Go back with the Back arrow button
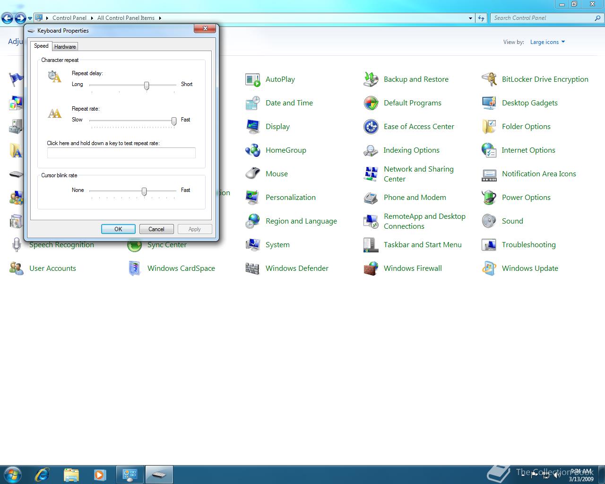This screenshot has width=605, height=484. [x=8, y=18]
